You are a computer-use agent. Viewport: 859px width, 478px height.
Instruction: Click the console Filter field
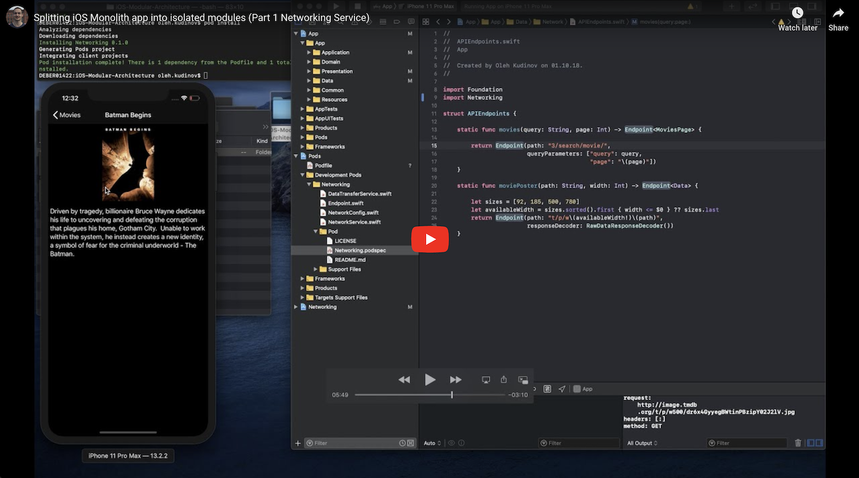[747, 443]
